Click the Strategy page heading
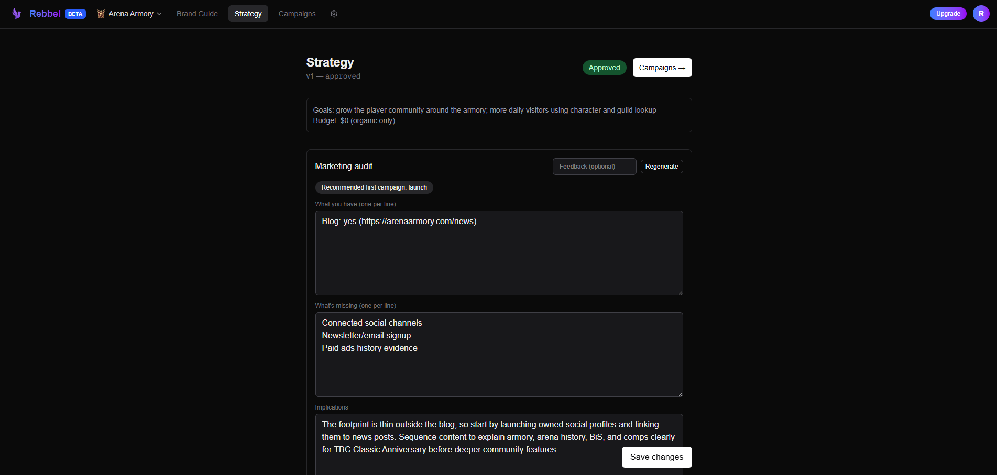The height and width of the screenshot is (475, 997). [330, 62]
